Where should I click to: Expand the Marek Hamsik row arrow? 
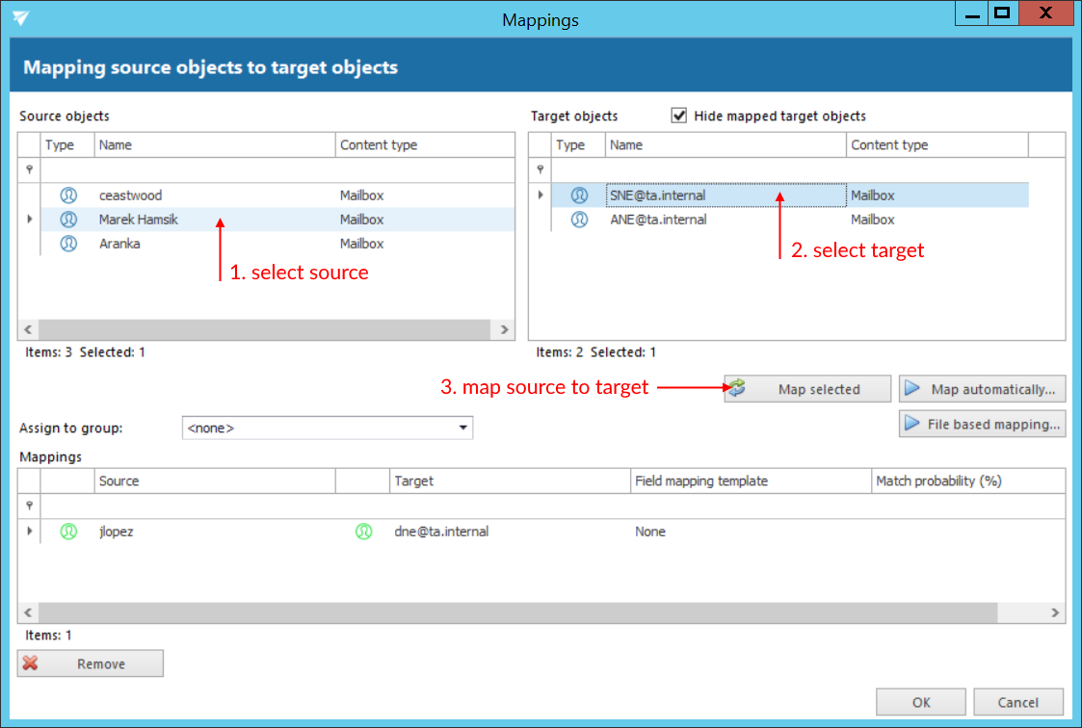coord(29,220)
